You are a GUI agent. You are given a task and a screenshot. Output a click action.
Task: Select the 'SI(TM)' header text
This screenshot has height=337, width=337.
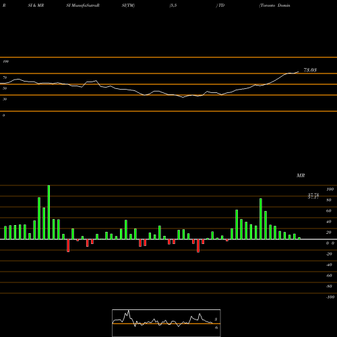click(128, 5)
